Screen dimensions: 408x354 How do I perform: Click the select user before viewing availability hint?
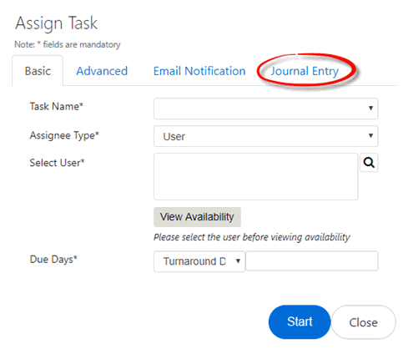coord(252,237)
